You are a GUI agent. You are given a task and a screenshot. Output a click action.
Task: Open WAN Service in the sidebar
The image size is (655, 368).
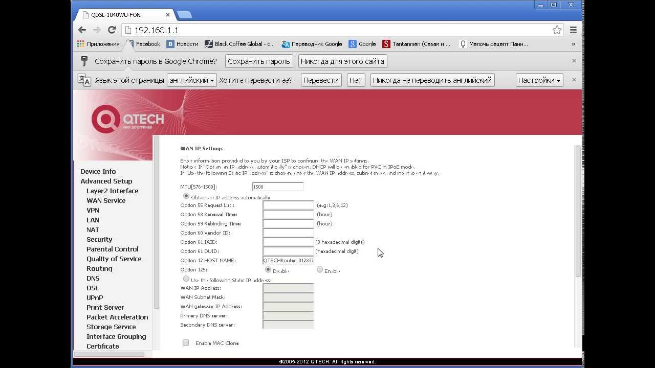[x=106, y=200]
